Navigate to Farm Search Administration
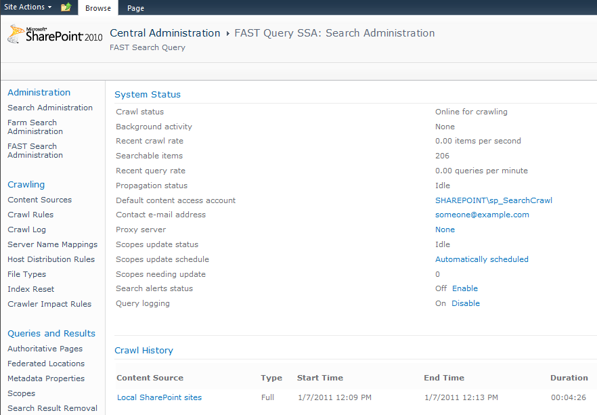The image size is (597, 415). 35,127
